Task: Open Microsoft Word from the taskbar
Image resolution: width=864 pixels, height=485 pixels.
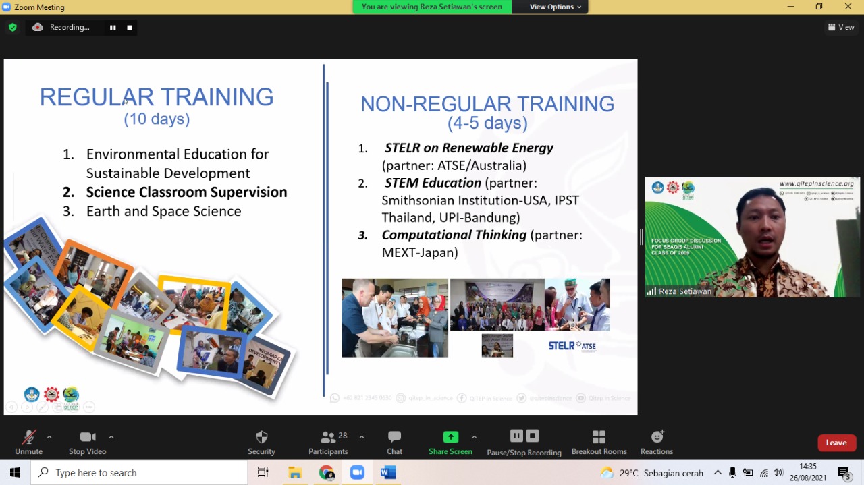Action: click(387, 473)
